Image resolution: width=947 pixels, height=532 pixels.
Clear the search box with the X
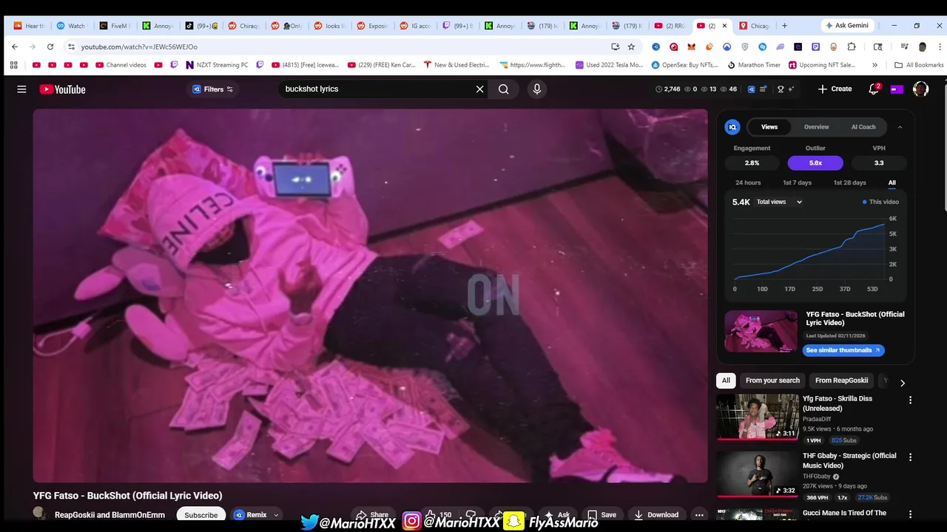click(x=479, y=89)
